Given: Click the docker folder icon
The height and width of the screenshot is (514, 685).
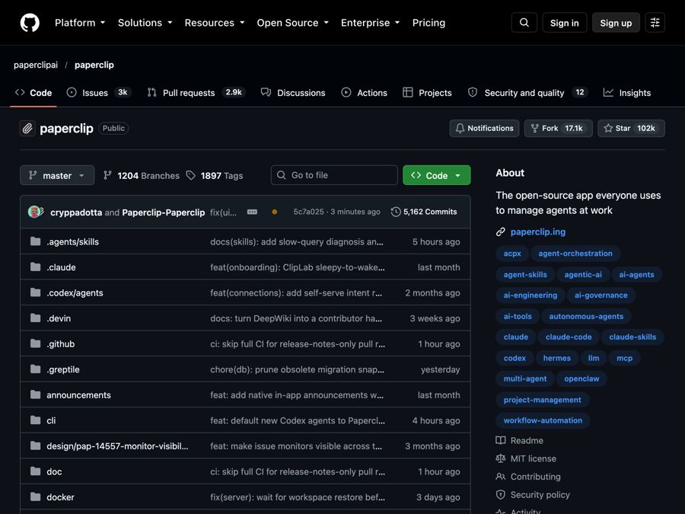Looking at the screenshot, I should click(35, 497).
